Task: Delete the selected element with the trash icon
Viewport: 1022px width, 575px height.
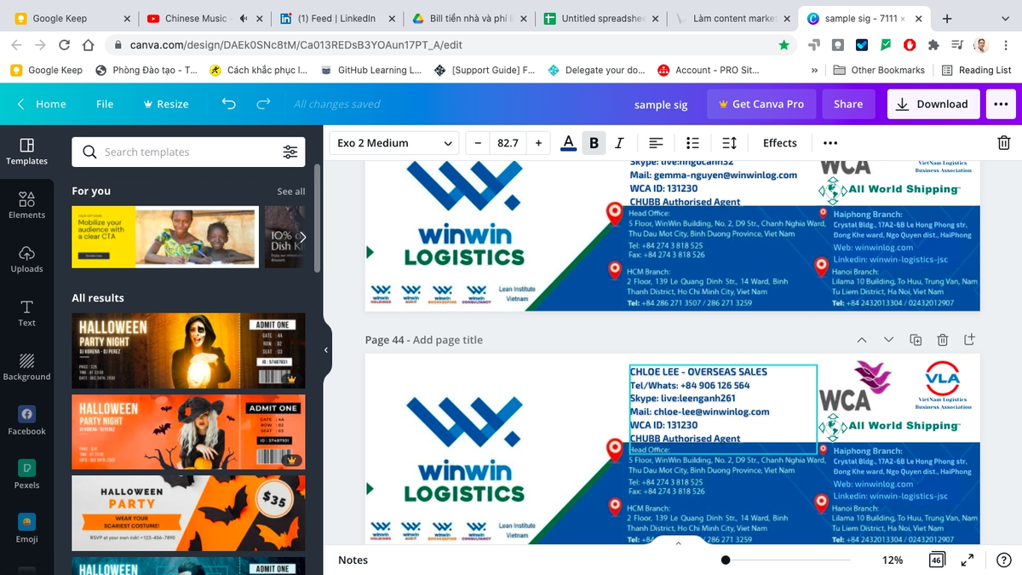Action: (1004, 143)
